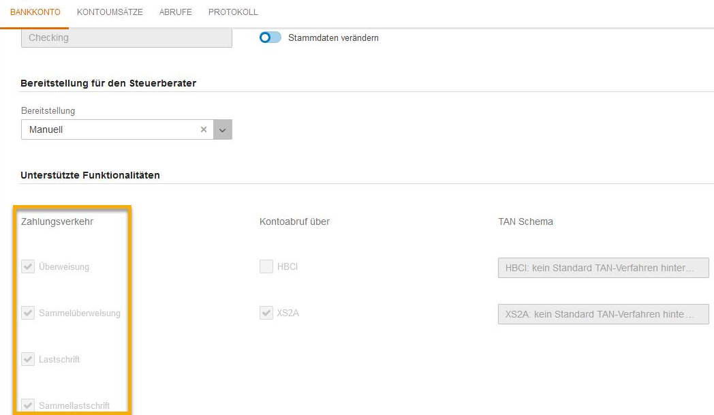Click the Checking input field
The width and height of the screenshot is (714, 415).
(x=127, y=37)
